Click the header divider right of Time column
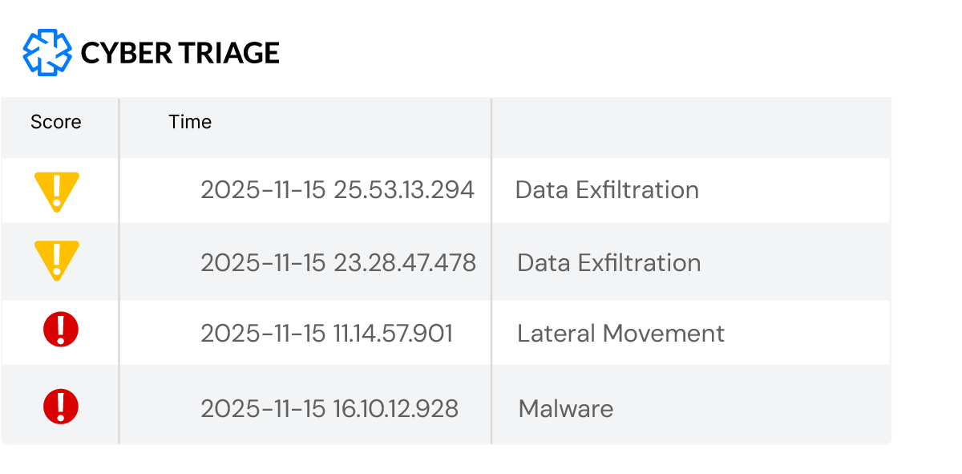Image resolution: width=962 pixels, height=474 pixels. point(491,127)
